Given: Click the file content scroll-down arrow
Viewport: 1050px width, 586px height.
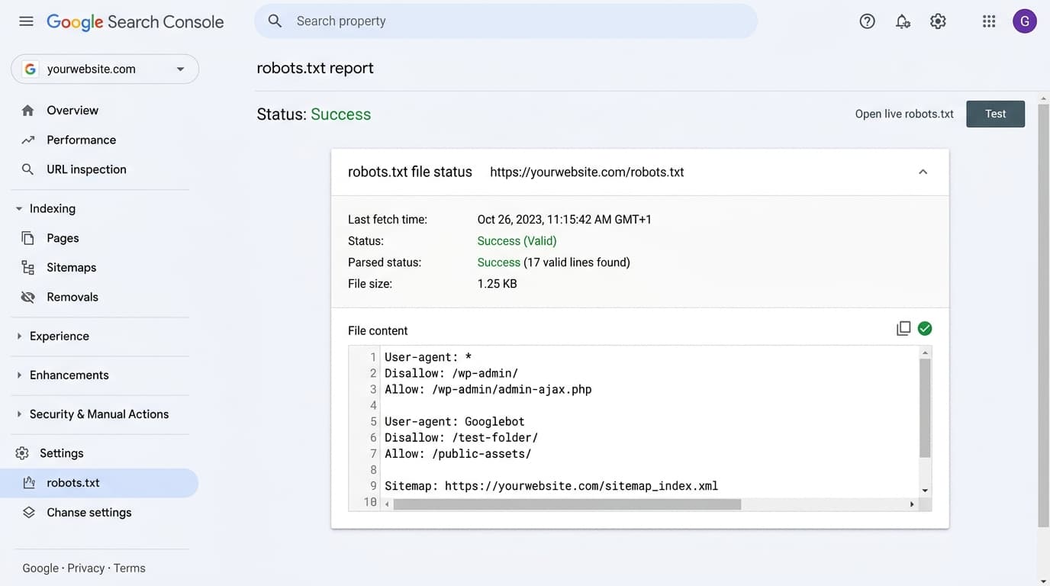Looking at the screenshot, I should tap(925, 491).
